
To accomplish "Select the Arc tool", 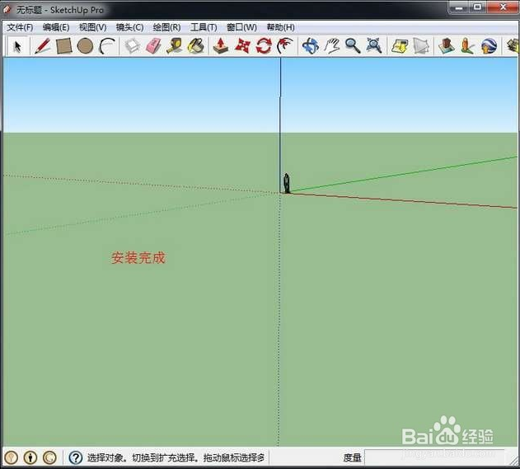I will click(x=107, y=46).
